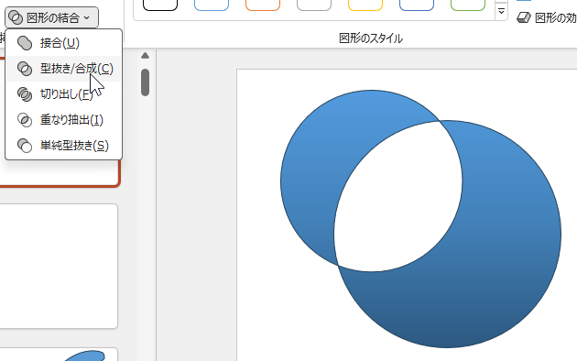Select the third slide thumbnail with blue shape

[59, 355]
